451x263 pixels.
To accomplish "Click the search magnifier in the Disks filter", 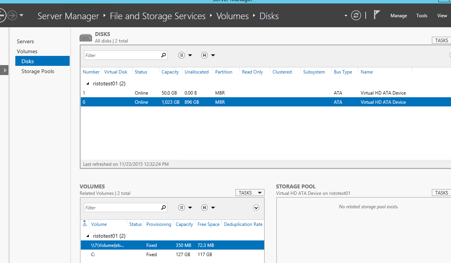I will click(164, 55).
